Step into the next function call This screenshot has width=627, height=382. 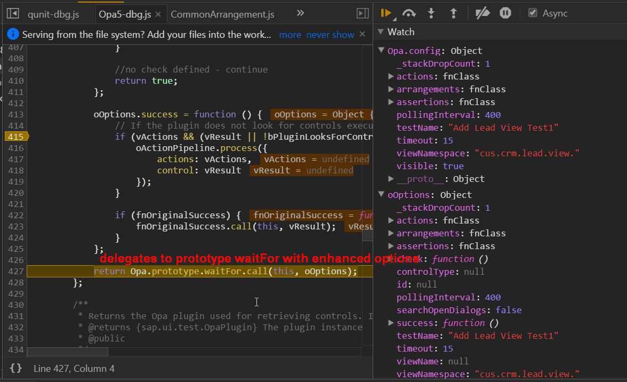click(431, 13)
